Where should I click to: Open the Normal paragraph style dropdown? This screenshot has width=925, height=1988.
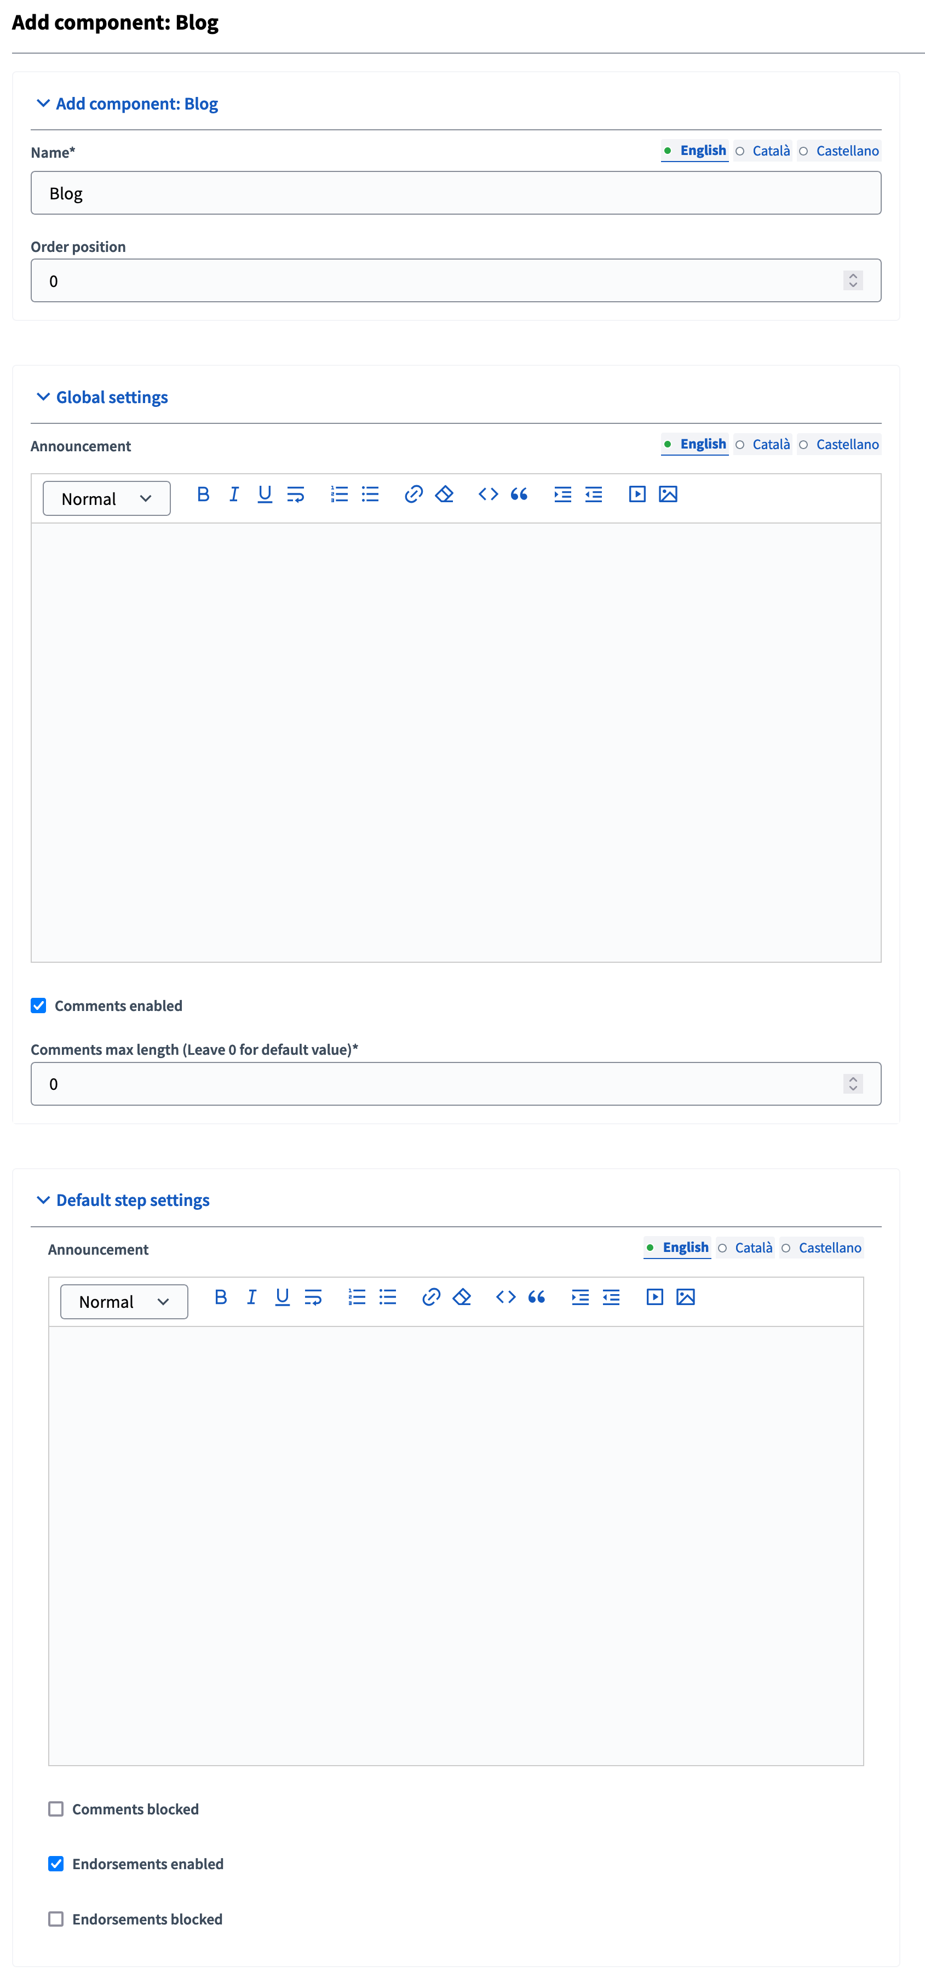click(106, 498)
